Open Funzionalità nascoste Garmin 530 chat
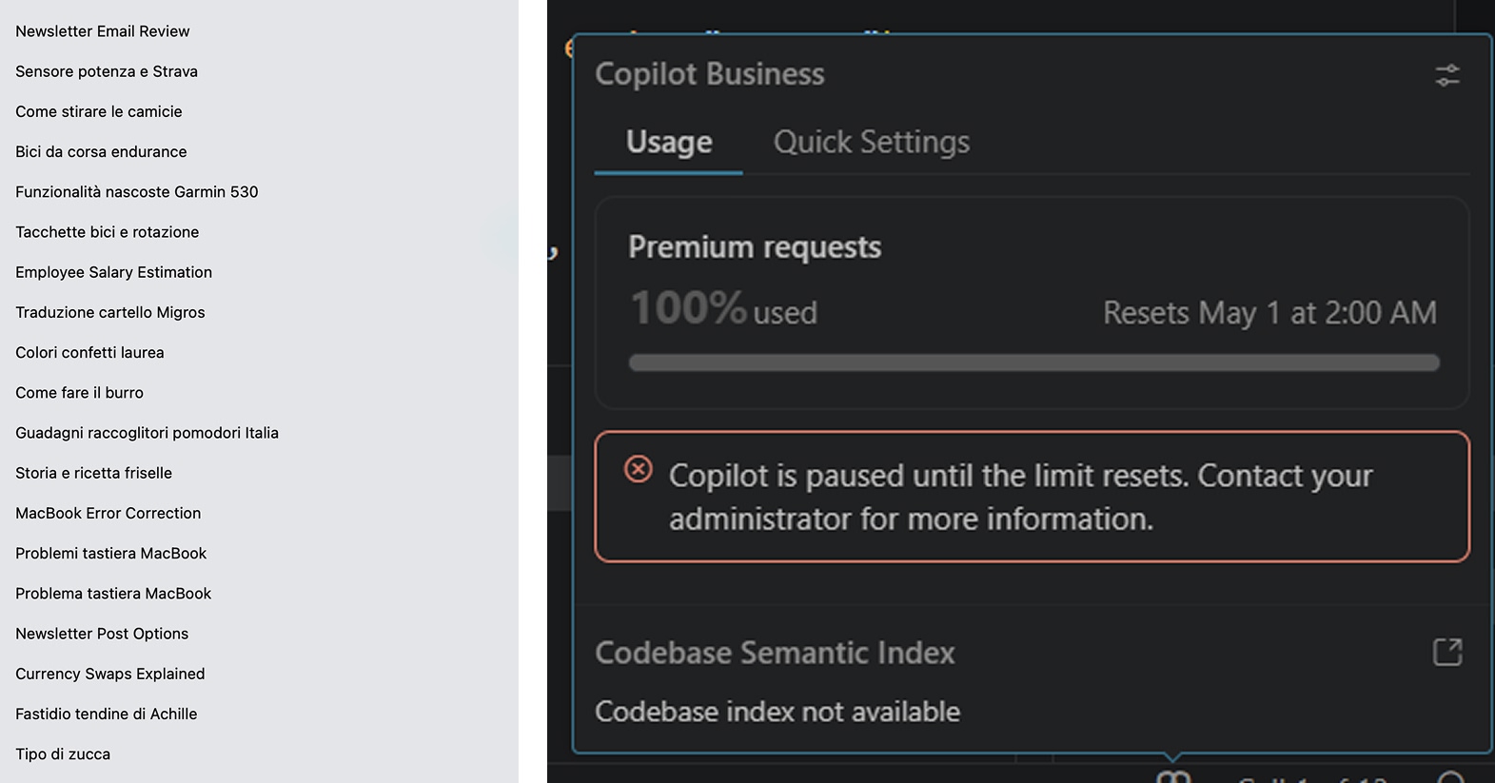The image size is (1495, 783). coord(137,192)
